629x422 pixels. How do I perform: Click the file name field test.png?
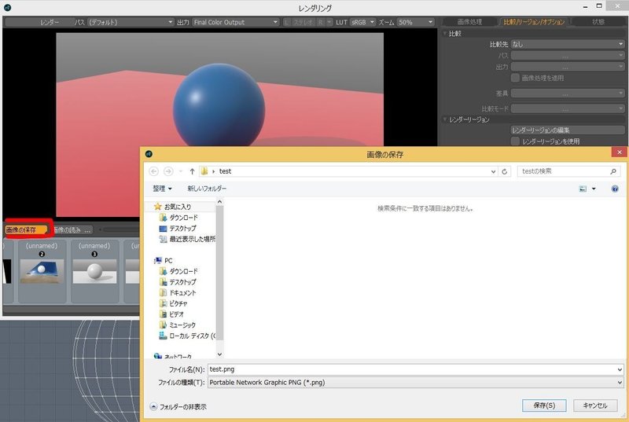412,369
